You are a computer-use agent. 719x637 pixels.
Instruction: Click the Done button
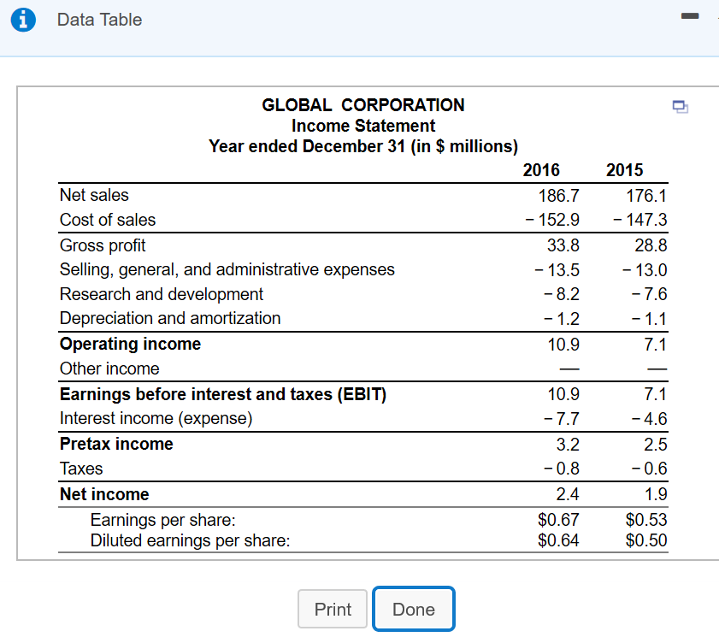point(413,609)
